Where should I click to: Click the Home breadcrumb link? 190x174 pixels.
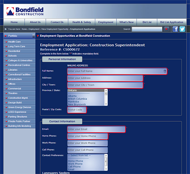point(24,29)
